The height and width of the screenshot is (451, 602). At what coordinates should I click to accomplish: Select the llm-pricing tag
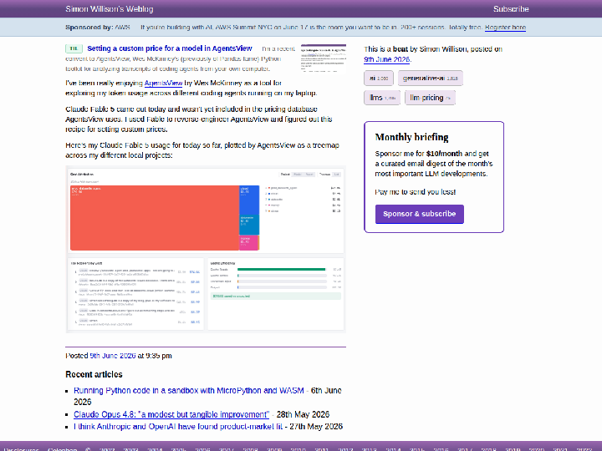[x=430, y=98]
